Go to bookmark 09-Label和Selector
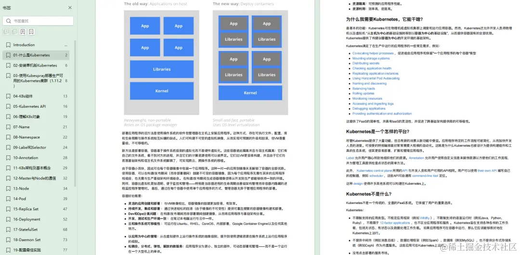 (36, 148)
